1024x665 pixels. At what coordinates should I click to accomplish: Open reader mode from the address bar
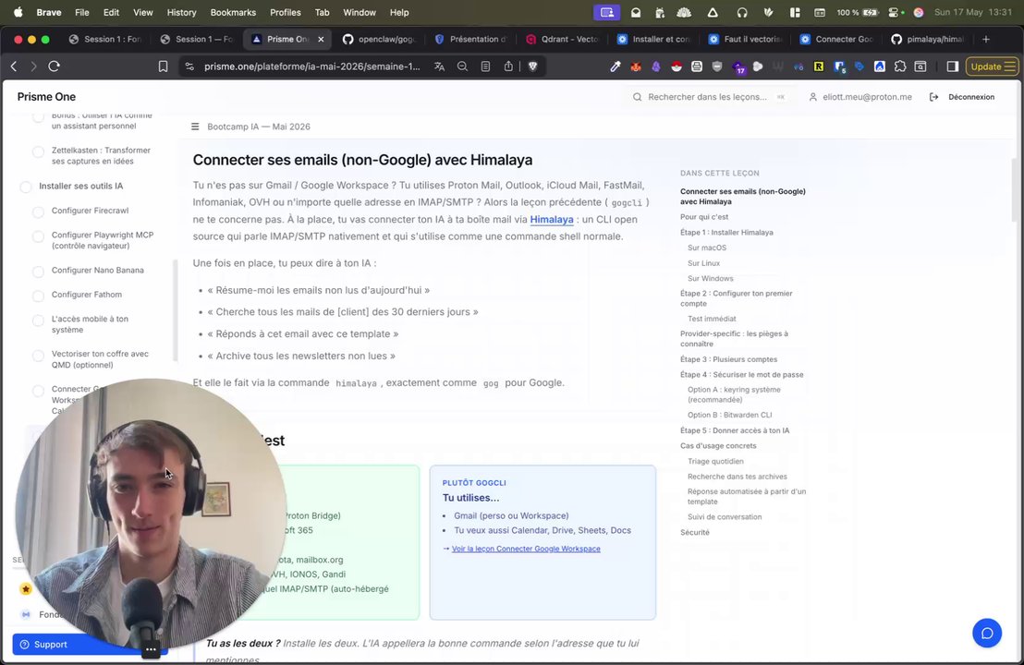pyautogui.click(x=485, y=66)
